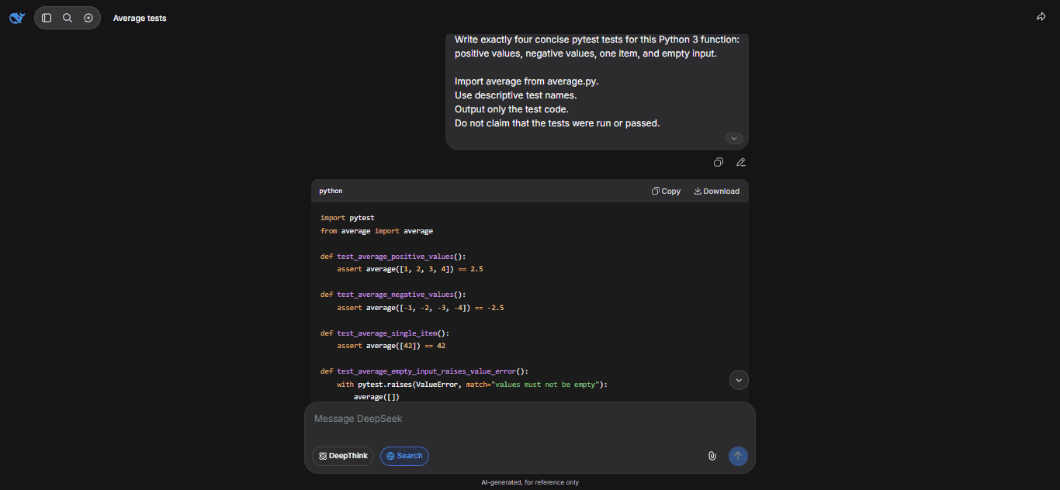Click the assert average([42]) == 42 line
The width and height of the screenshot is (1060, 490).
click(x=391, y=346)
